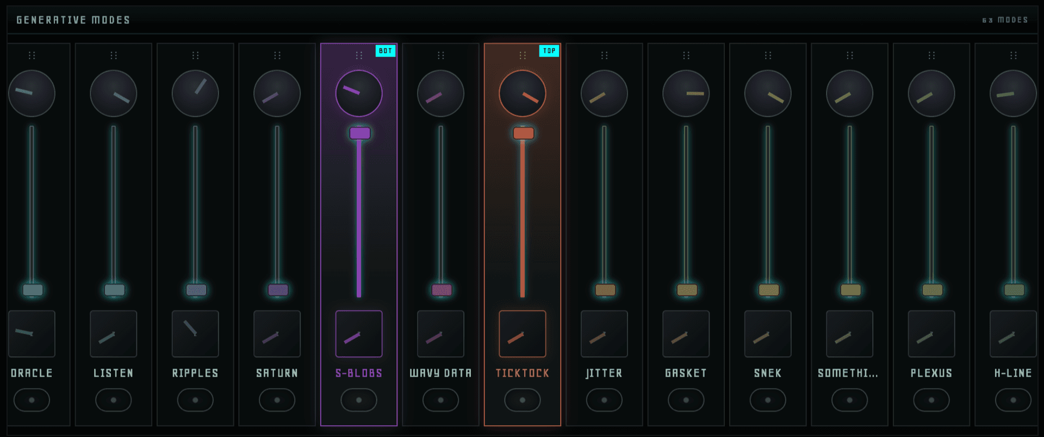The height and width of the screenshot is (437, 1044).
Task: Click the SATURN rotary knob
Action: 277,93
